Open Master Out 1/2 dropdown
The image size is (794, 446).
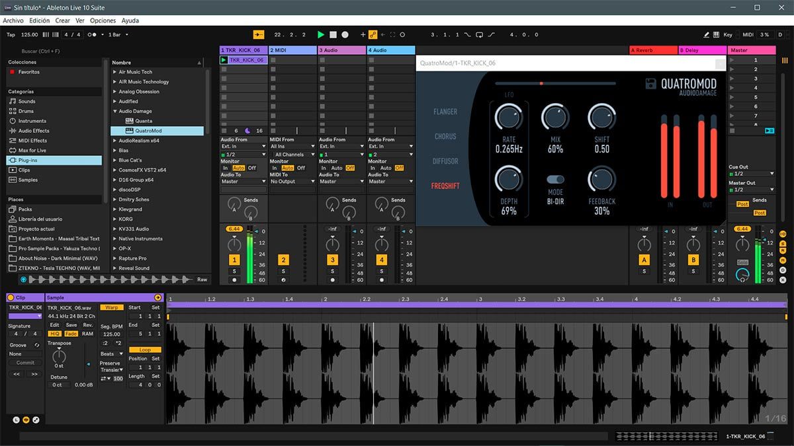pyautogui.click(x=751, y=190)
